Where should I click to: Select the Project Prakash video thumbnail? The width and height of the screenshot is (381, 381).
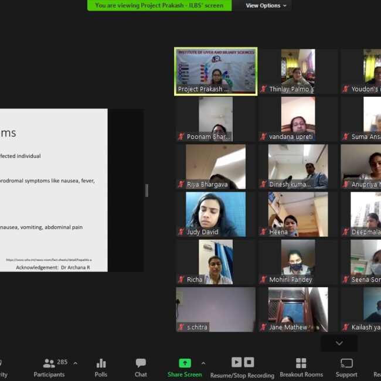(x=216, y=71)
